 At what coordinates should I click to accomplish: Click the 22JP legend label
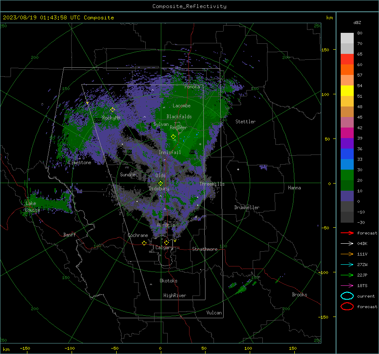[x=362, y=275]
